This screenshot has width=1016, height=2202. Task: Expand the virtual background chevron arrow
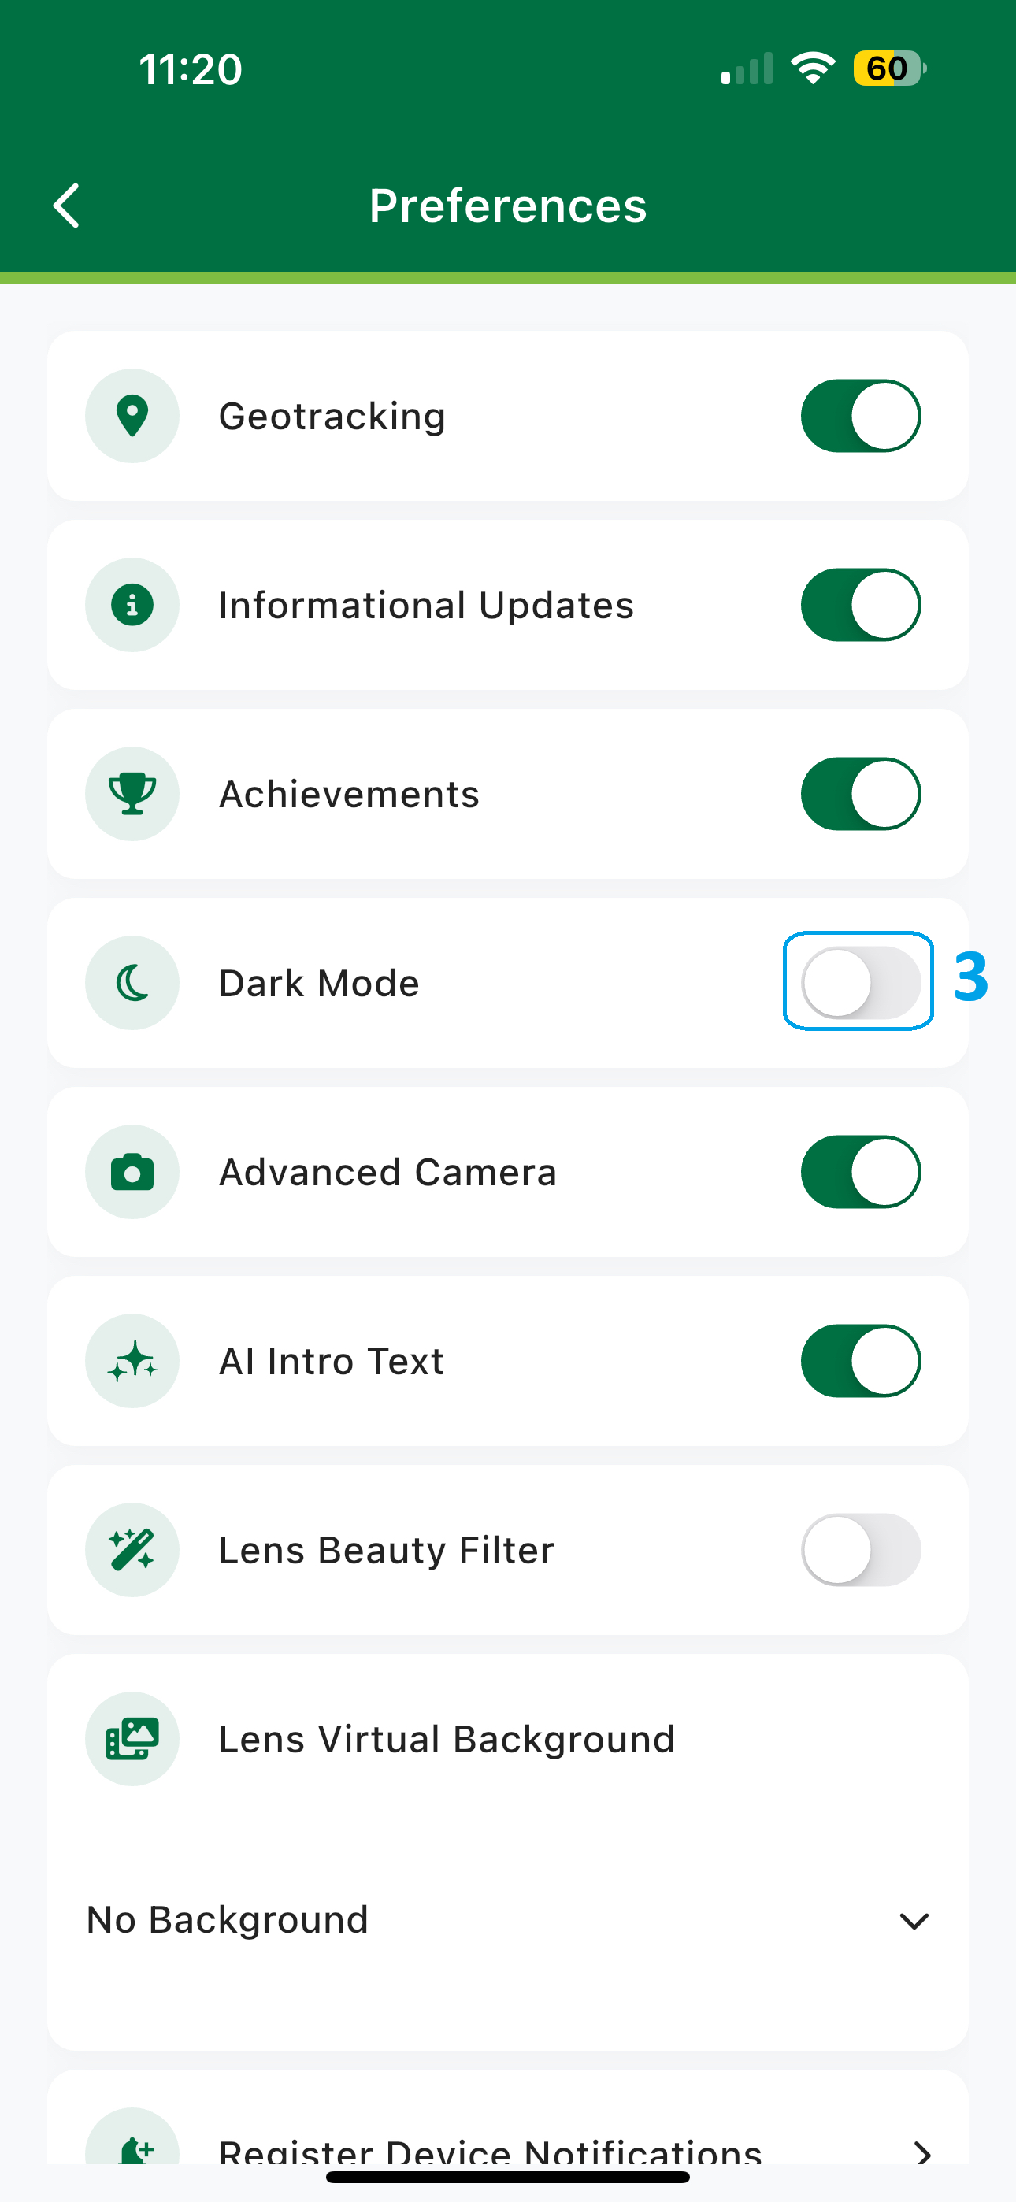[914, 1922]
